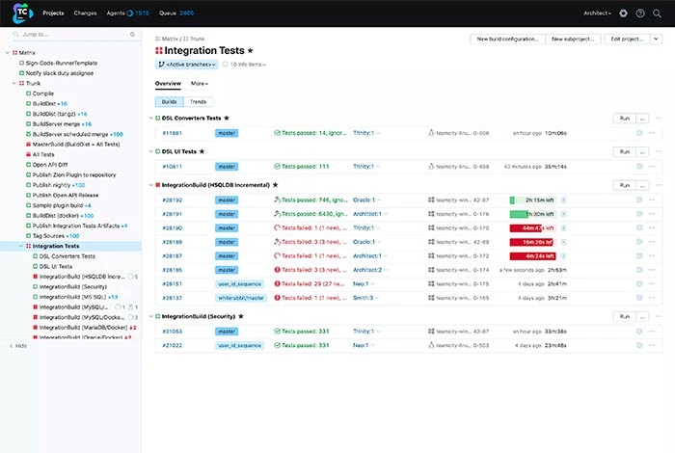Open the Active branches dropdown

point(186,65)
